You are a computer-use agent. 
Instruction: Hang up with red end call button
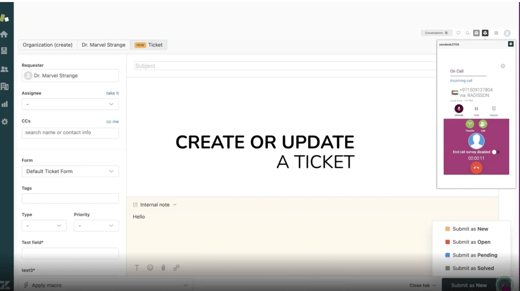point(476,168)
